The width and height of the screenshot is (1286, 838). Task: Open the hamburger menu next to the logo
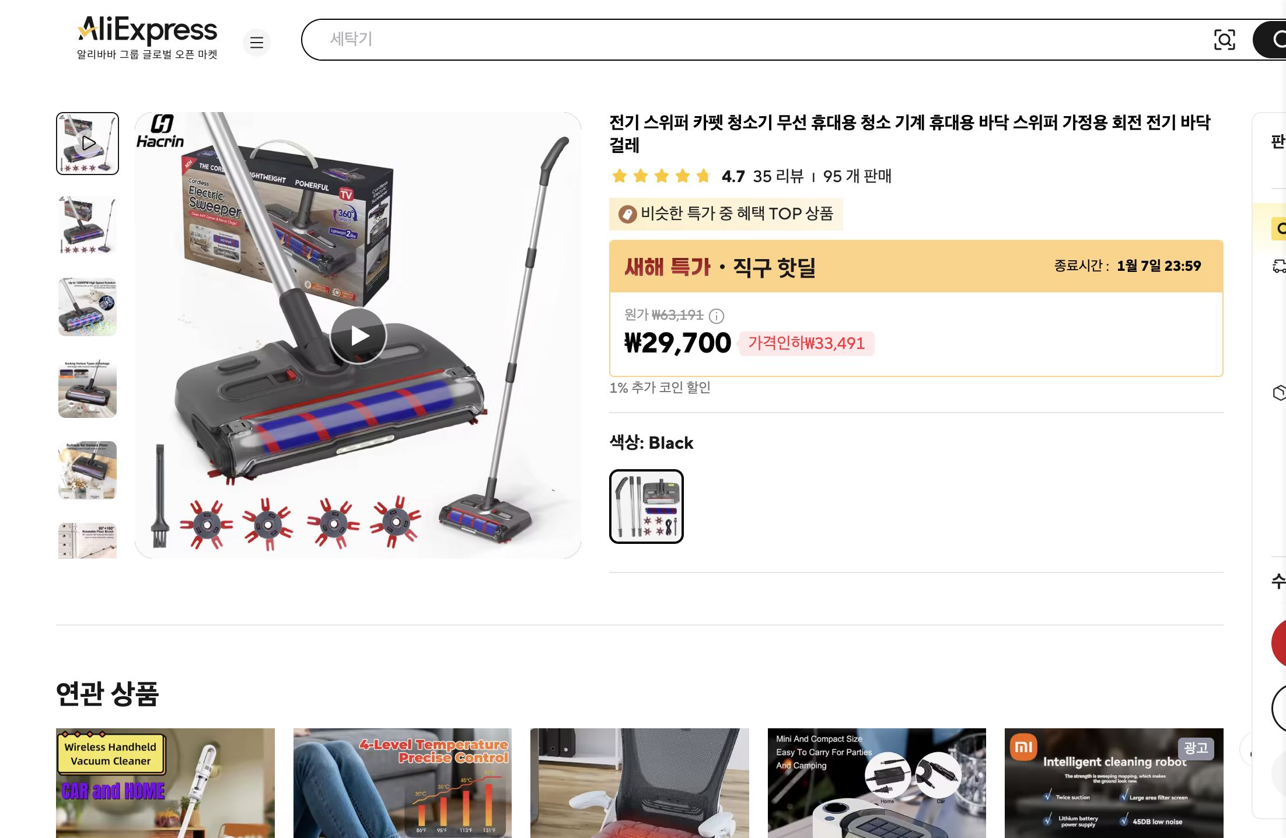click(x=257, y=43)
